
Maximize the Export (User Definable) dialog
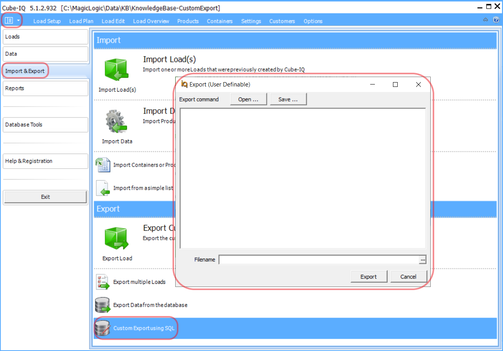point(395,85)
